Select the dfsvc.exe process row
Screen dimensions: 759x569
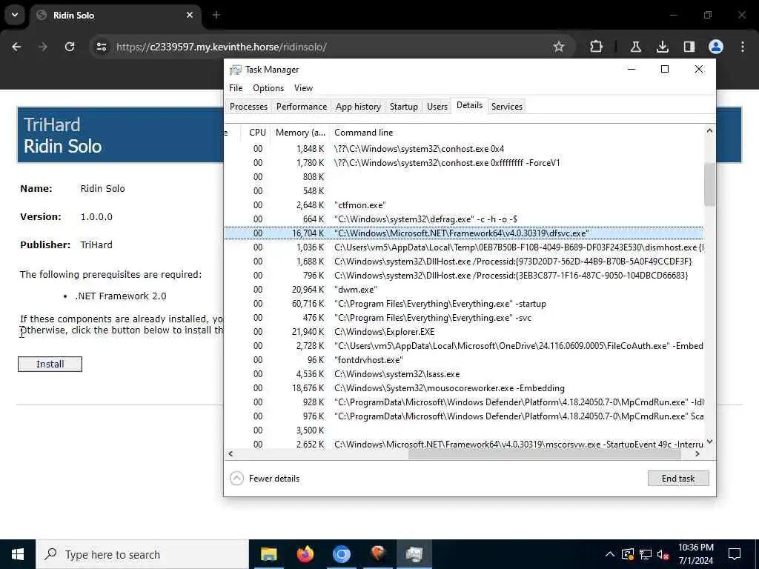coord(464,233)
